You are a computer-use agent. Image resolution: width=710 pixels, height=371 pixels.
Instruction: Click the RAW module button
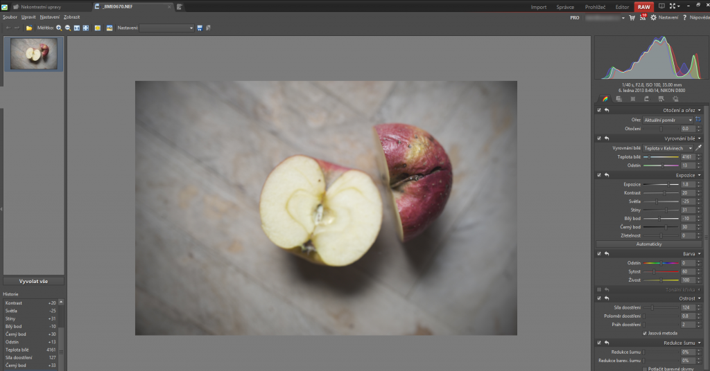[644, 7]
